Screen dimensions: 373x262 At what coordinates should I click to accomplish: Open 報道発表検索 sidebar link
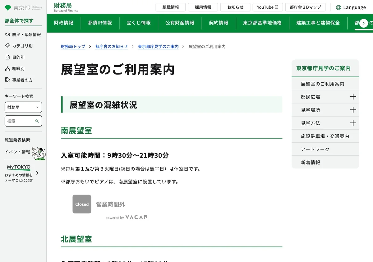[17, 140]
